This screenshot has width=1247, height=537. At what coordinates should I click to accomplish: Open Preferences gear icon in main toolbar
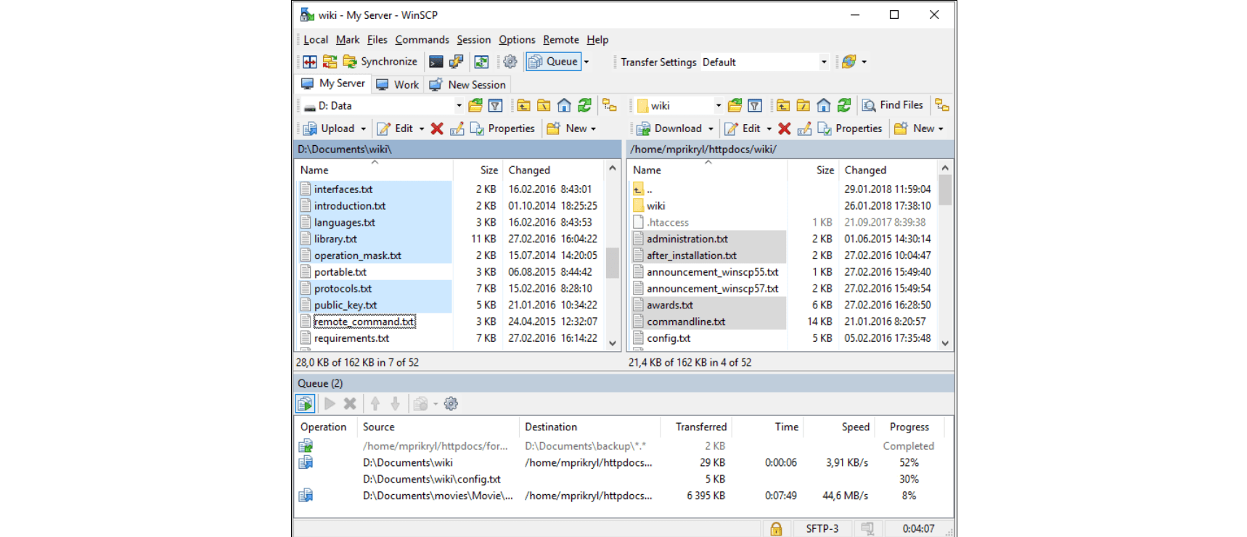[x=510, y=62]
